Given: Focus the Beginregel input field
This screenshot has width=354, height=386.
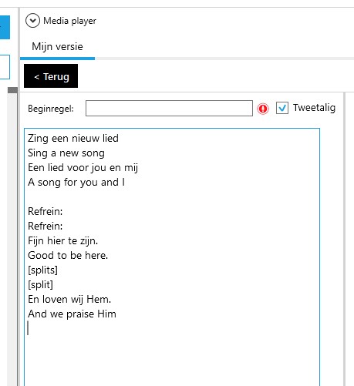Looking at the screenshot, I should coord(169,108).
